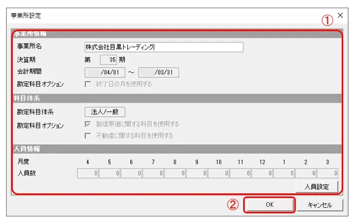This screenshot has width=354, height=222.
Task: Click the 事業所名 text field
Action: coord(163,47)
